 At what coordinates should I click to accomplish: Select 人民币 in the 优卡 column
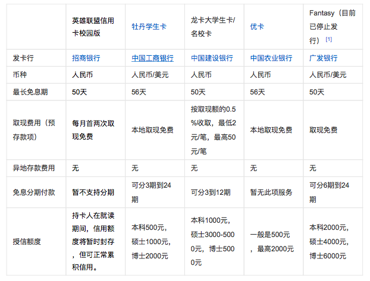click(x=261, y=75)
